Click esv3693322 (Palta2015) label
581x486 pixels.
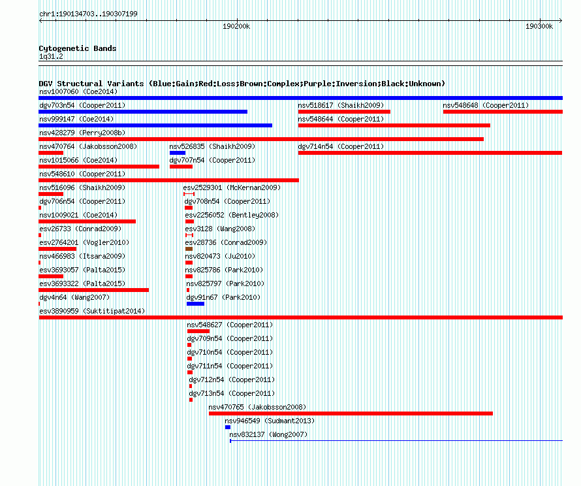pos(82,283)
